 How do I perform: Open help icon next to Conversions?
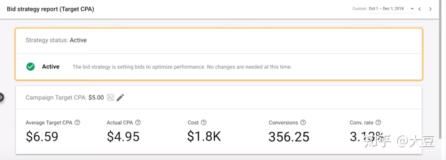pos(303,123)
